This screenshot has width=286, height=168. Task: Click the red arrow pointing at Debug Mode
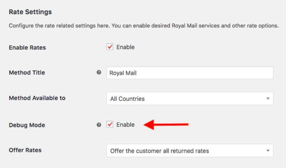click(166, 125)
